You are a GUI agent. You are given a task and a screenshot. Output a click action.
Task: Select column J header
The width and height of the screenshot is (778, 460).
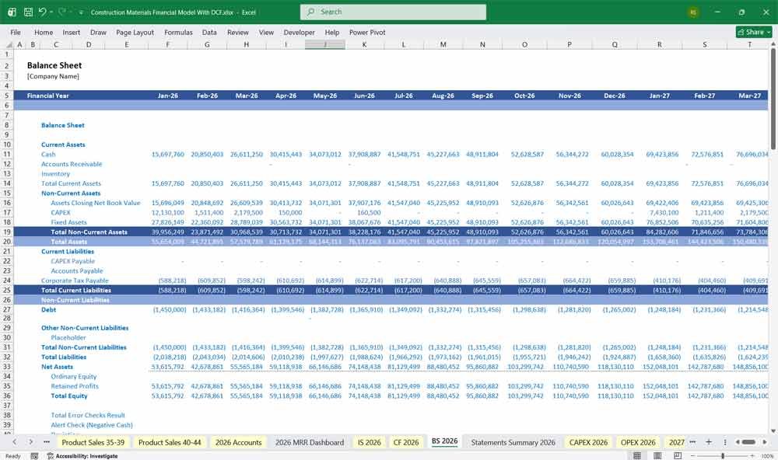[x=325, y=44]
